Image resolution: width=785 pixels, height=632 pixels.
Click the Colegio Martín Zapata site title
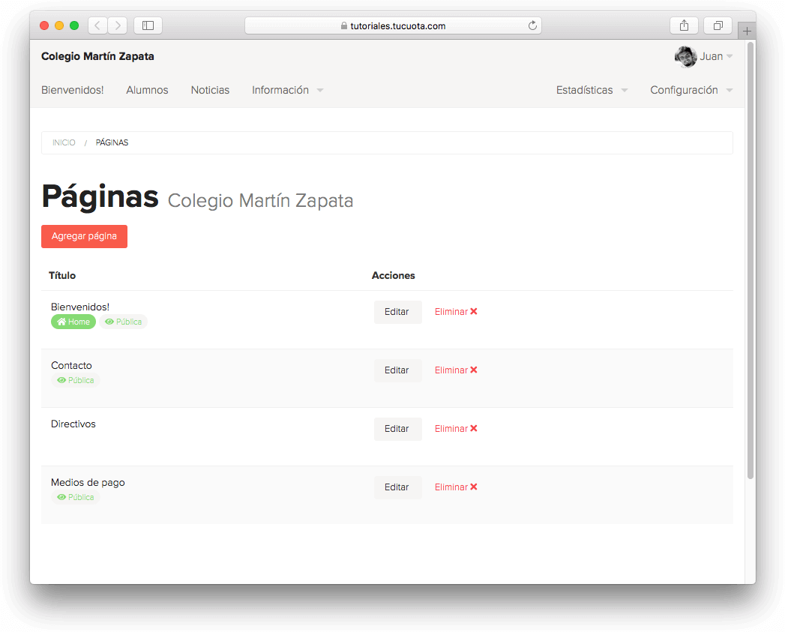97,56
